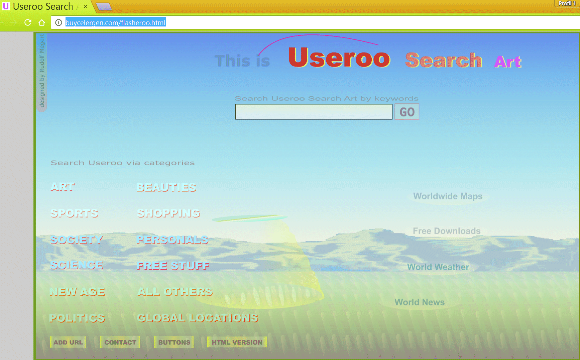Open the ALL OTHERS category
This screenshot has width=580, height=360.
(175, 292)
